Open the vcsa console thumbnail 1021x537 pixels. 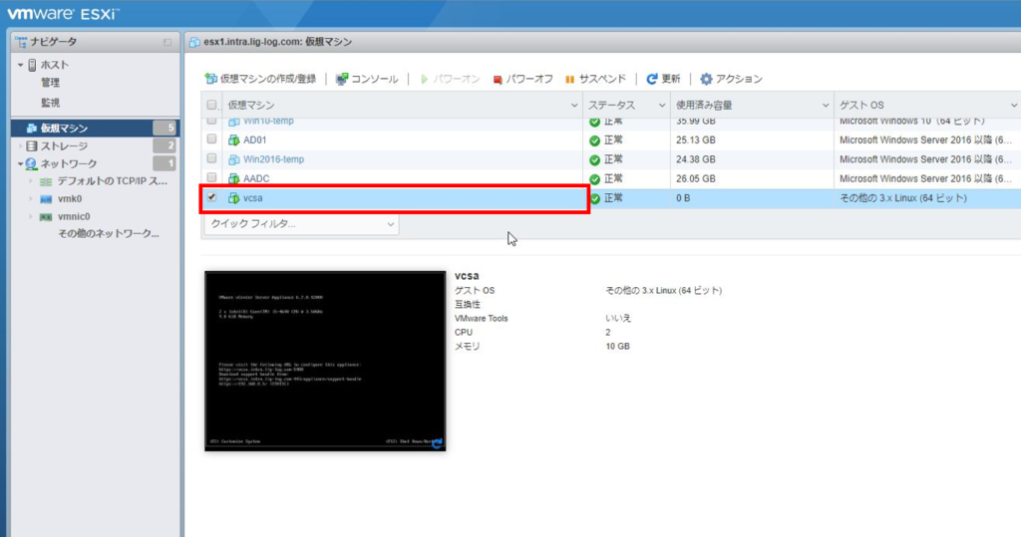(325, 362)
